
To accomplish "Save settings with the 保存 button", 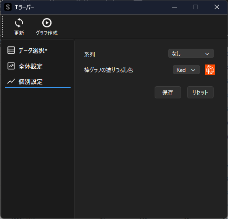I will (168, 92).
